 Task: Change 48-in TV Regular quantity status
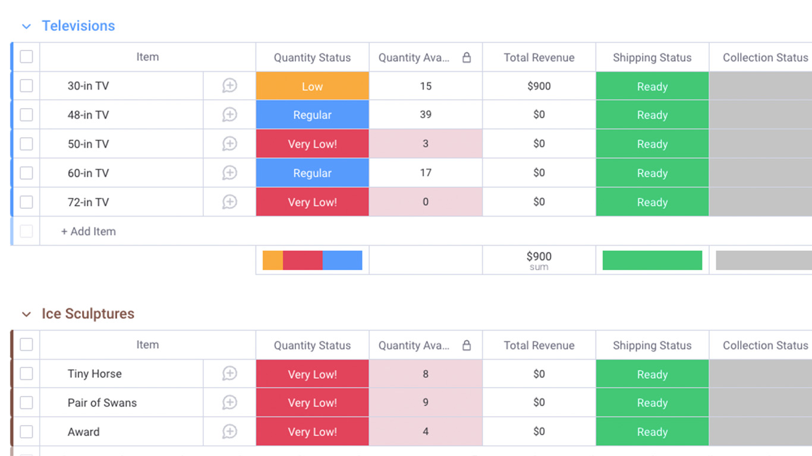point(313,115)
